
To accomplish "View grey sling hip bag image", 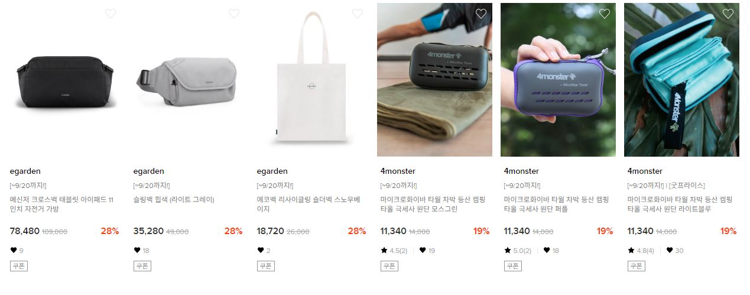I will (187, 80).
